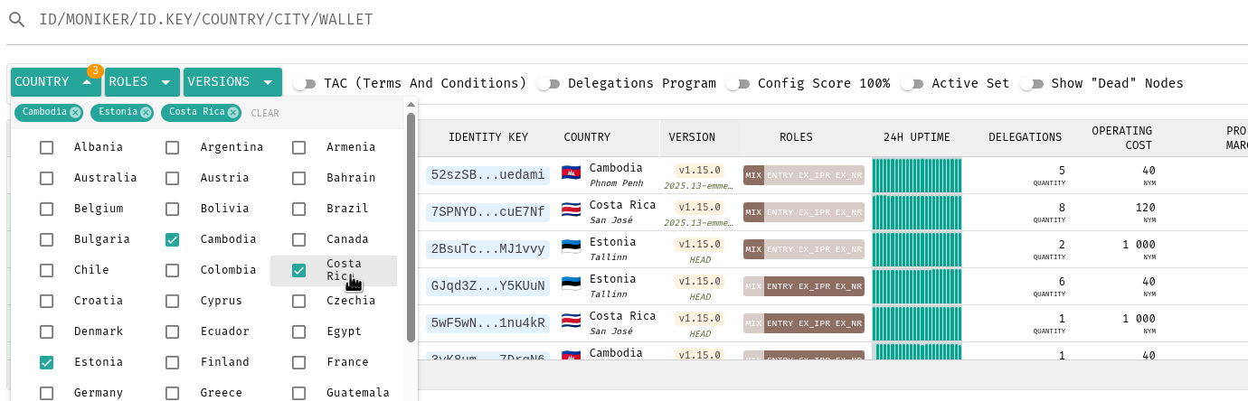Viewport: 1248px width, 401px height.
Task: Uncheck the Estonia country checkbox
Action: click(46, 363)
